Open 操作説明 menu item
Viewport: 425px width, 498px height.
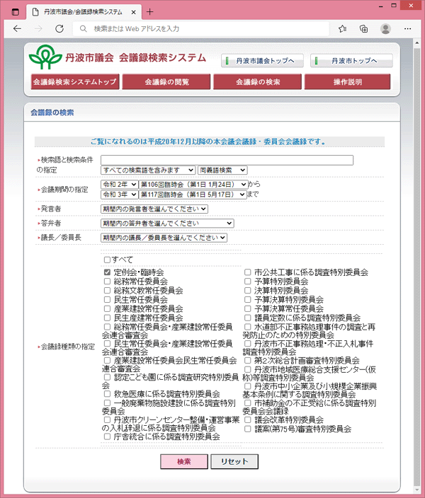point(347,82)
